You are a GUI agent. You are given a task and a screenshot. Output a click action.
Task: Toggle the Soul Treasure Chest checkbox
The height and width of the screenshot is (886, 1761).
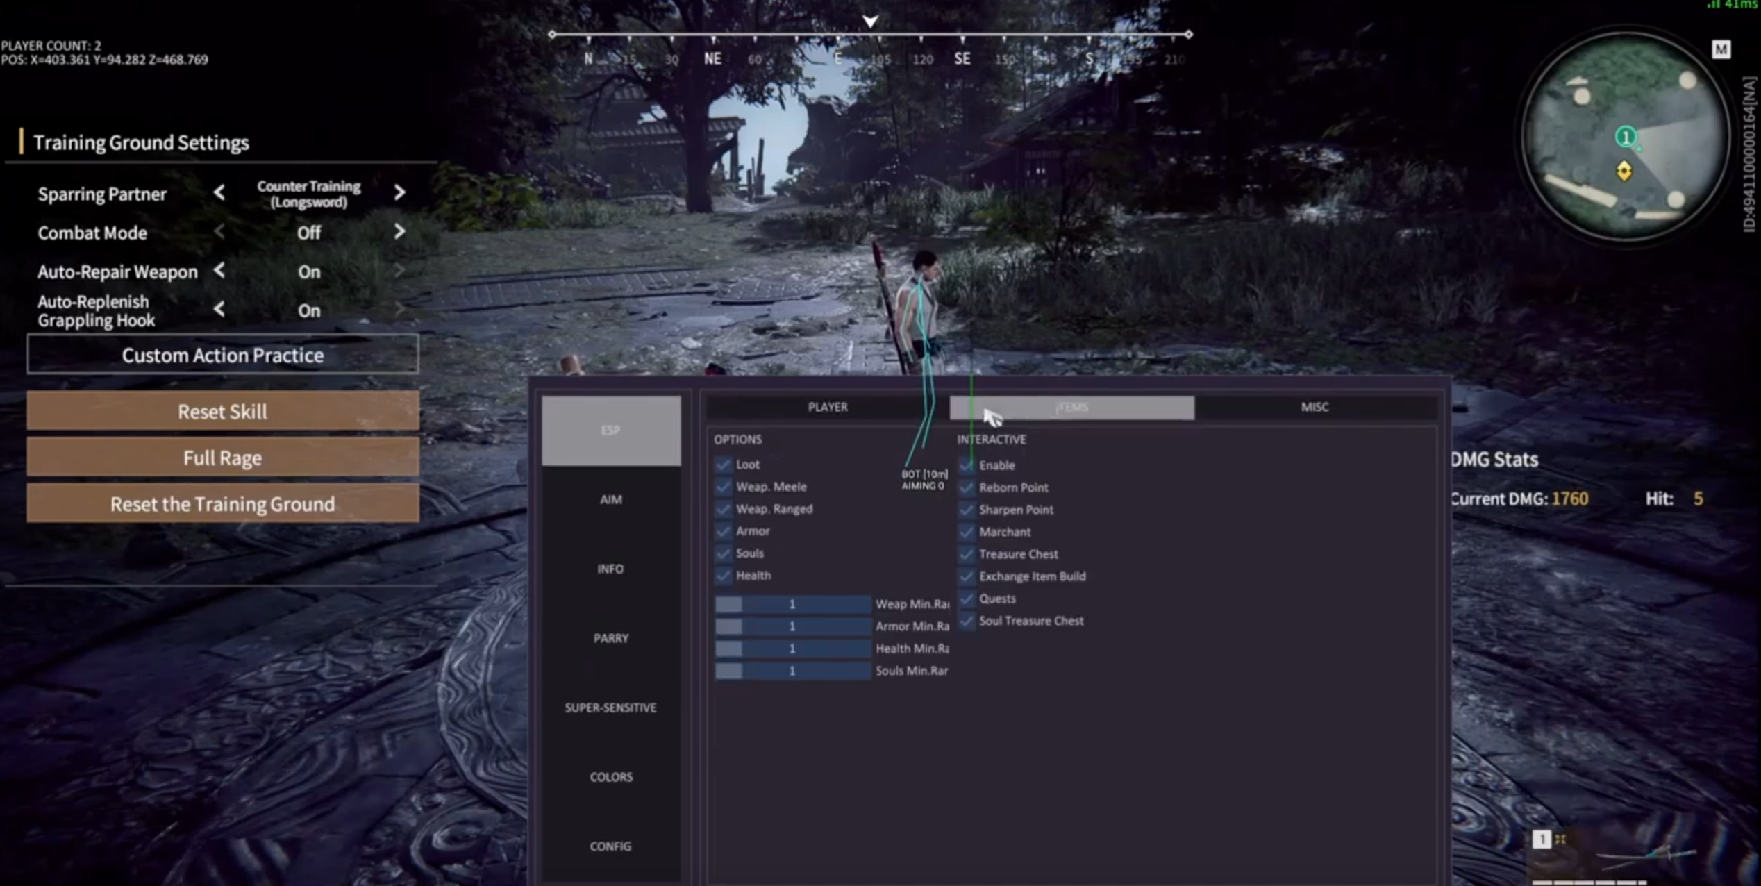coord(967,621)
